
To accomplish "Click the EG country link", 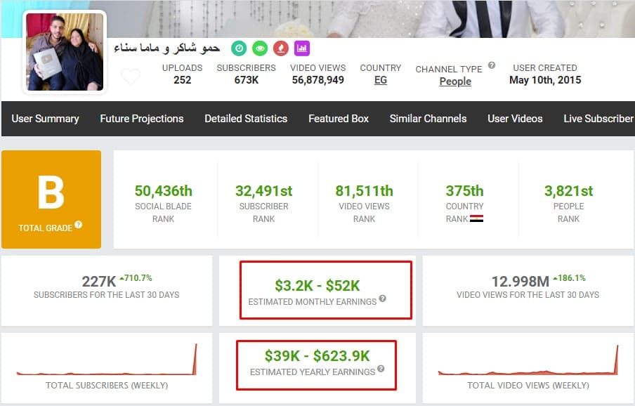I will [380, 81].
